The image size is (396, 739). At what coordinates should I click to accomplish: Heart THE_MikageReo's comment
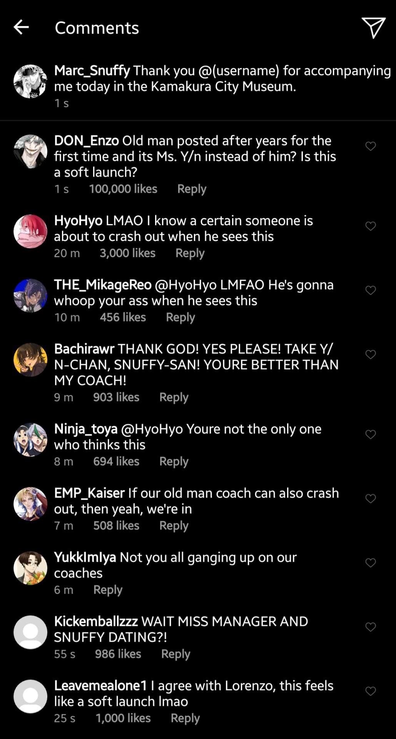pos(370,291)
